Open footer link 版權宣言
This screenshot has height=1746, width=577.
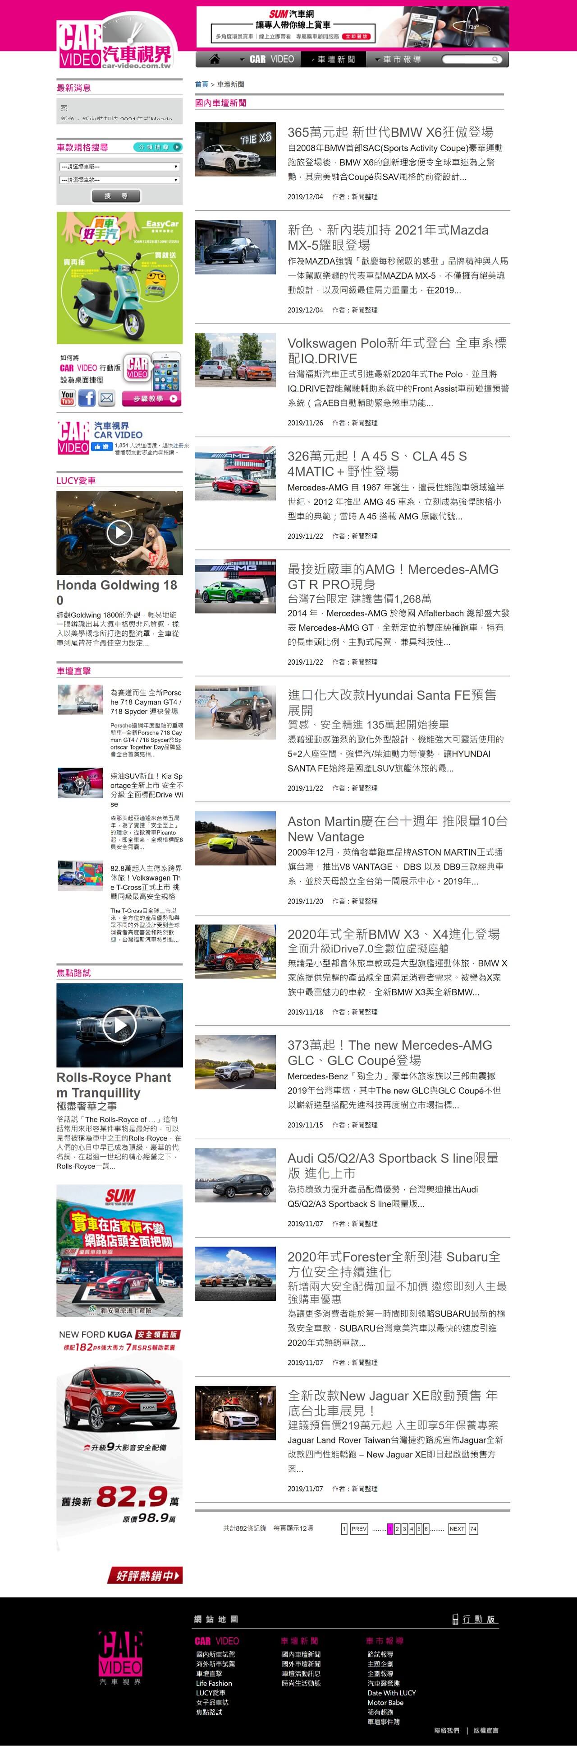[x=485, y=1730]
